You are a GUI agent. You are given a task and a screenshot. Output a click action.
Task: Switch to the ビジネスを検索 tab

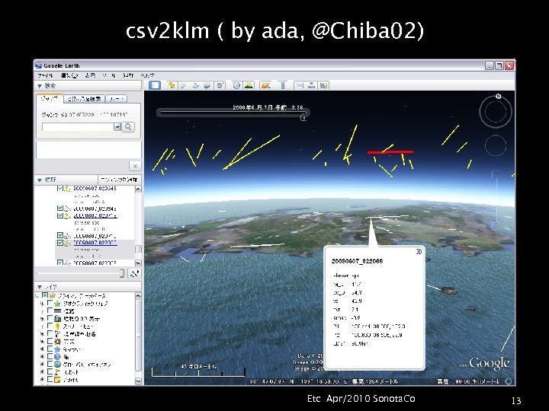tap(84, 99)
